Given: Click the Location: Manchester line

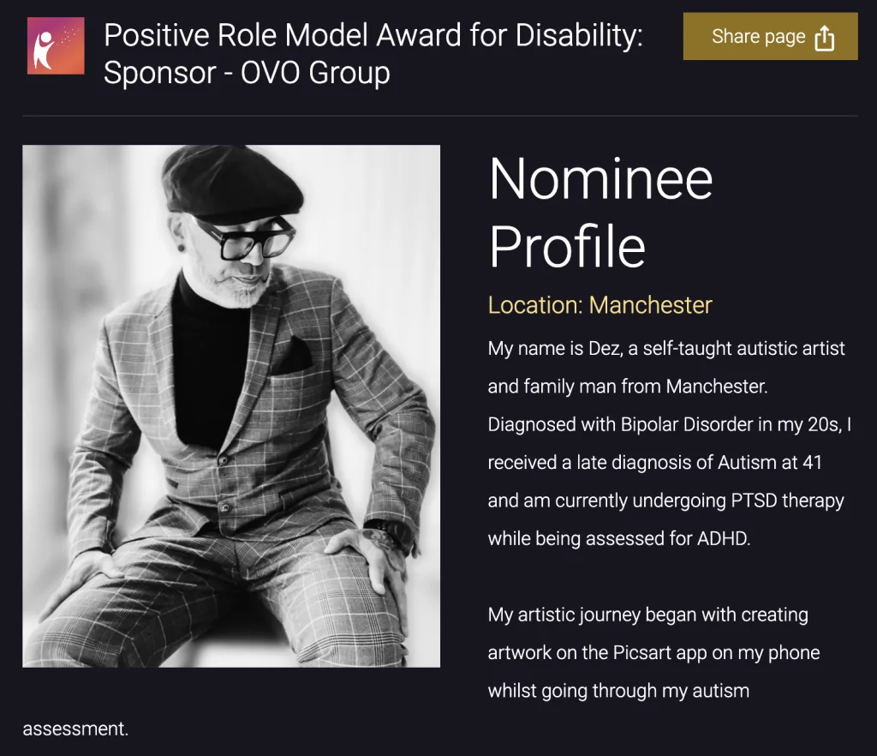Looking at the screenshot, I should pos(600,304).
